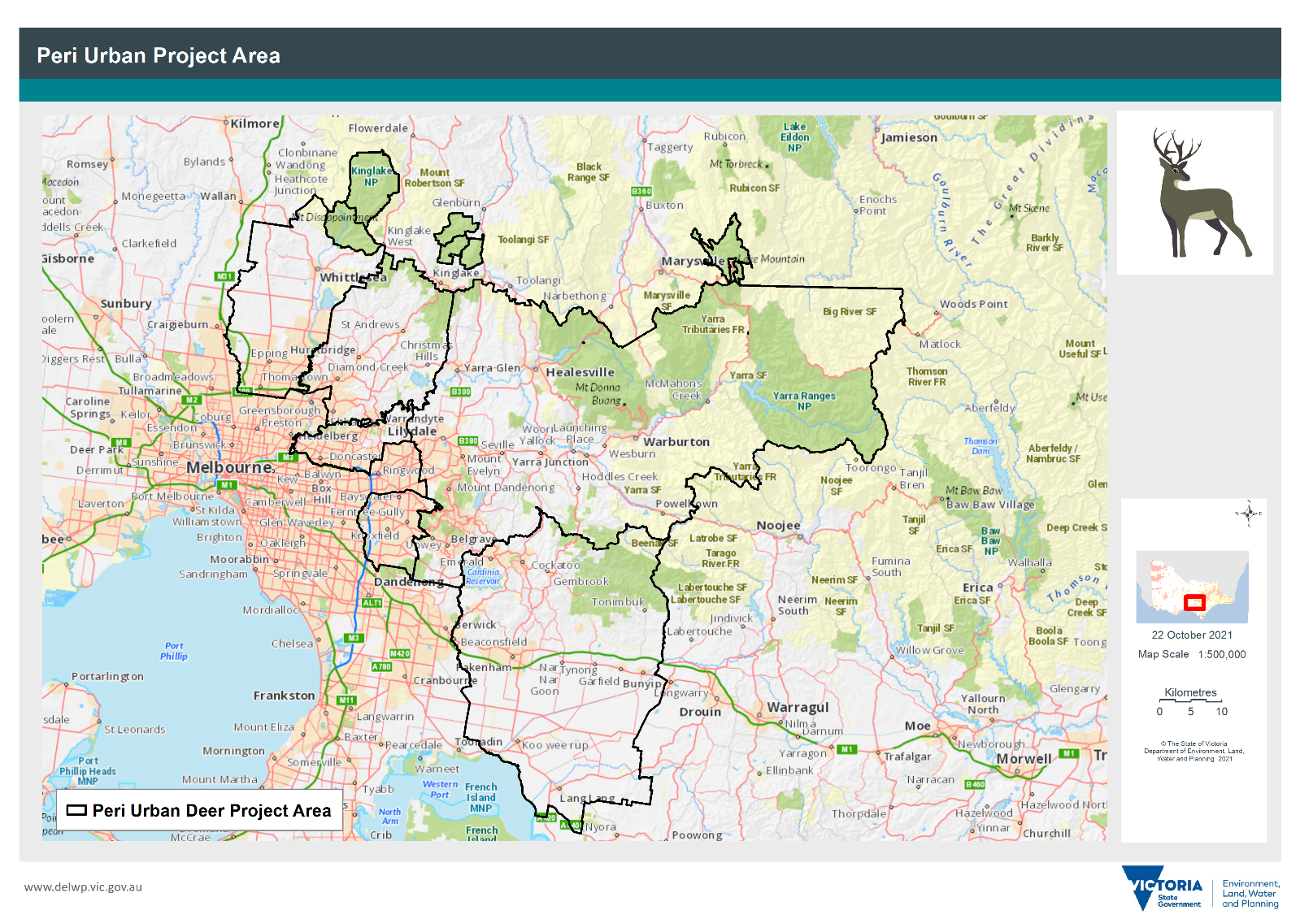
Task: Click the "Warragul" town label
Action: (798, 708)
